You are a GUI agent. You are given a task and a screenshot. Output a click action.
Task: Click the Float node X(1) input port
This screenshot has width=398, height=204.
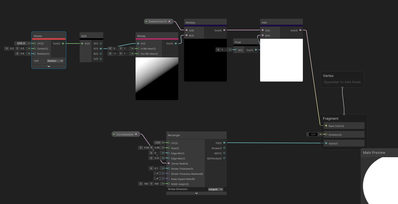pos(236,50)
